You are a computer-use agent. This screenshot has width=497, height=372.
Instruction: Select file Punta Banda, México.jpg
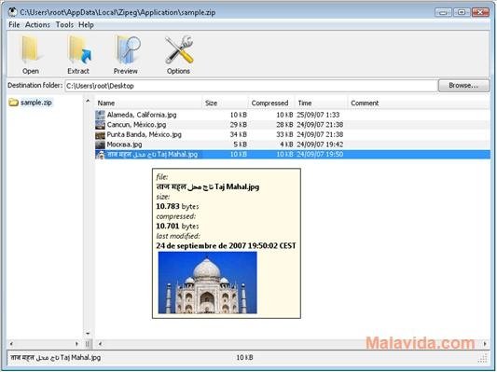click(x=144, y=134)
